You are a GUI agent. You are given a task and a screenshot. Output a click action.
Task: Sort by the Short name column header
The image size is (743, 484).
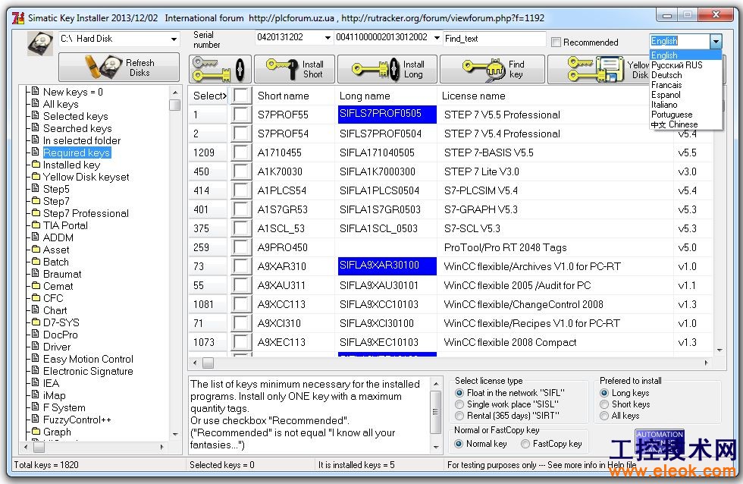pyautogui.click(x=283, y=96)
